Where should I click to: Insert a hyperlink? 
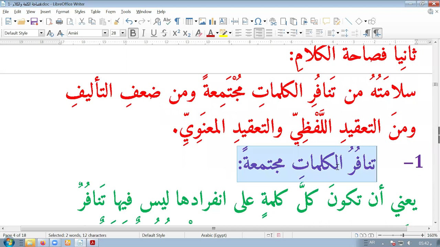(x=273, y=22)
